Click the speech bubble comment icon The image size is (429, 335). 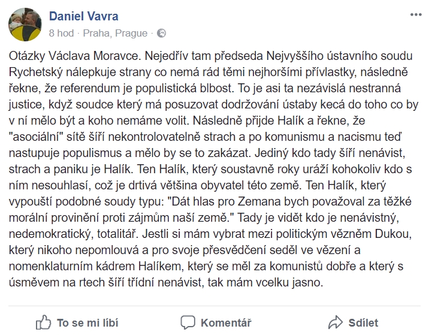(188, 322)
